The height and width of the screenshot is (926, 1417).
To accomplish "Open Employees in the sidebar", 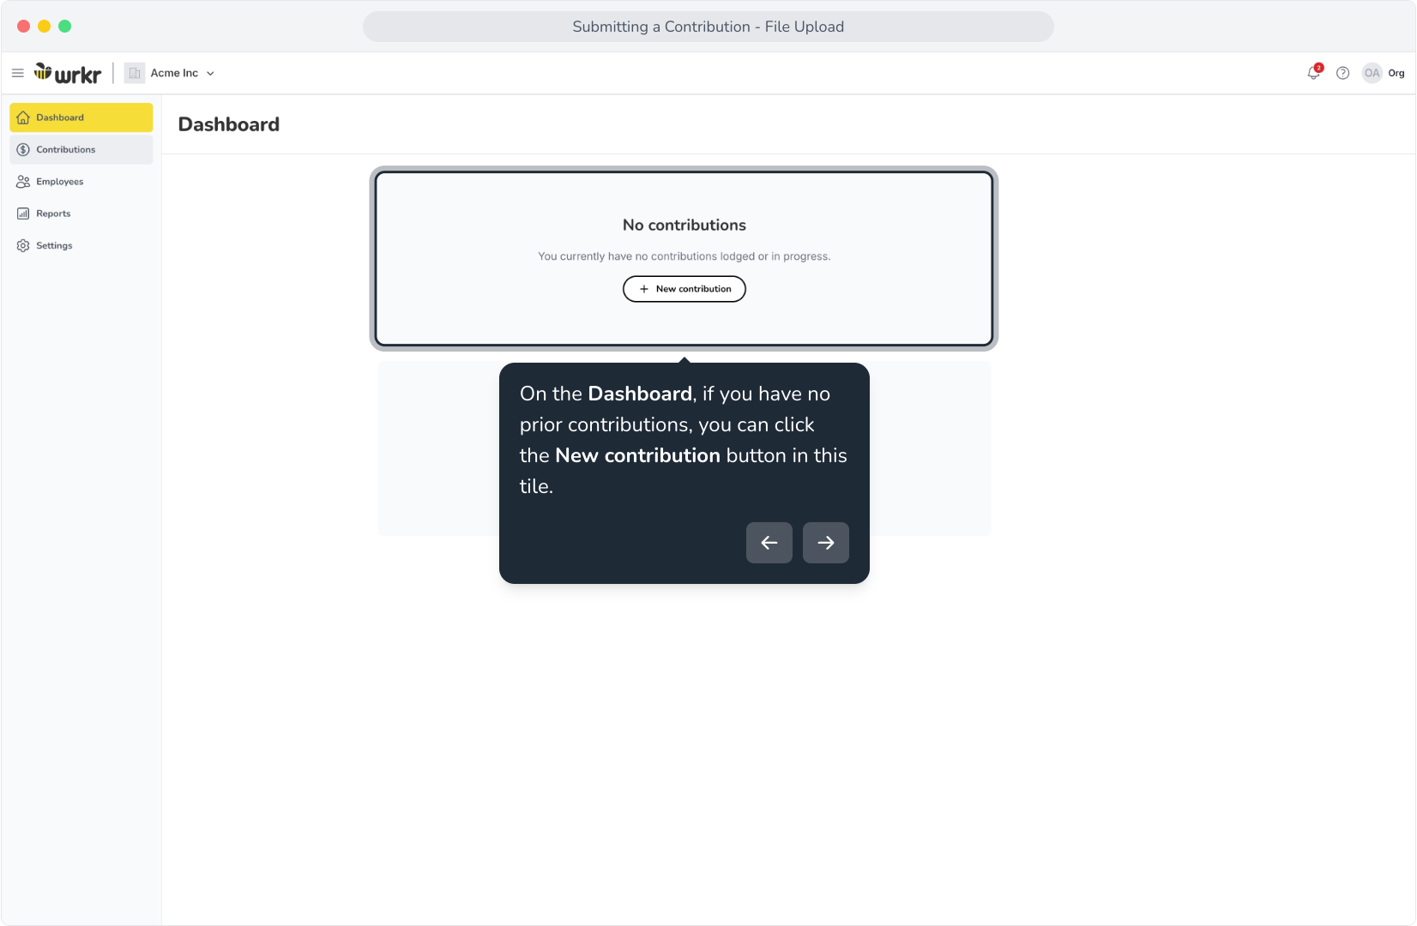I will click(x=81, y=182).
